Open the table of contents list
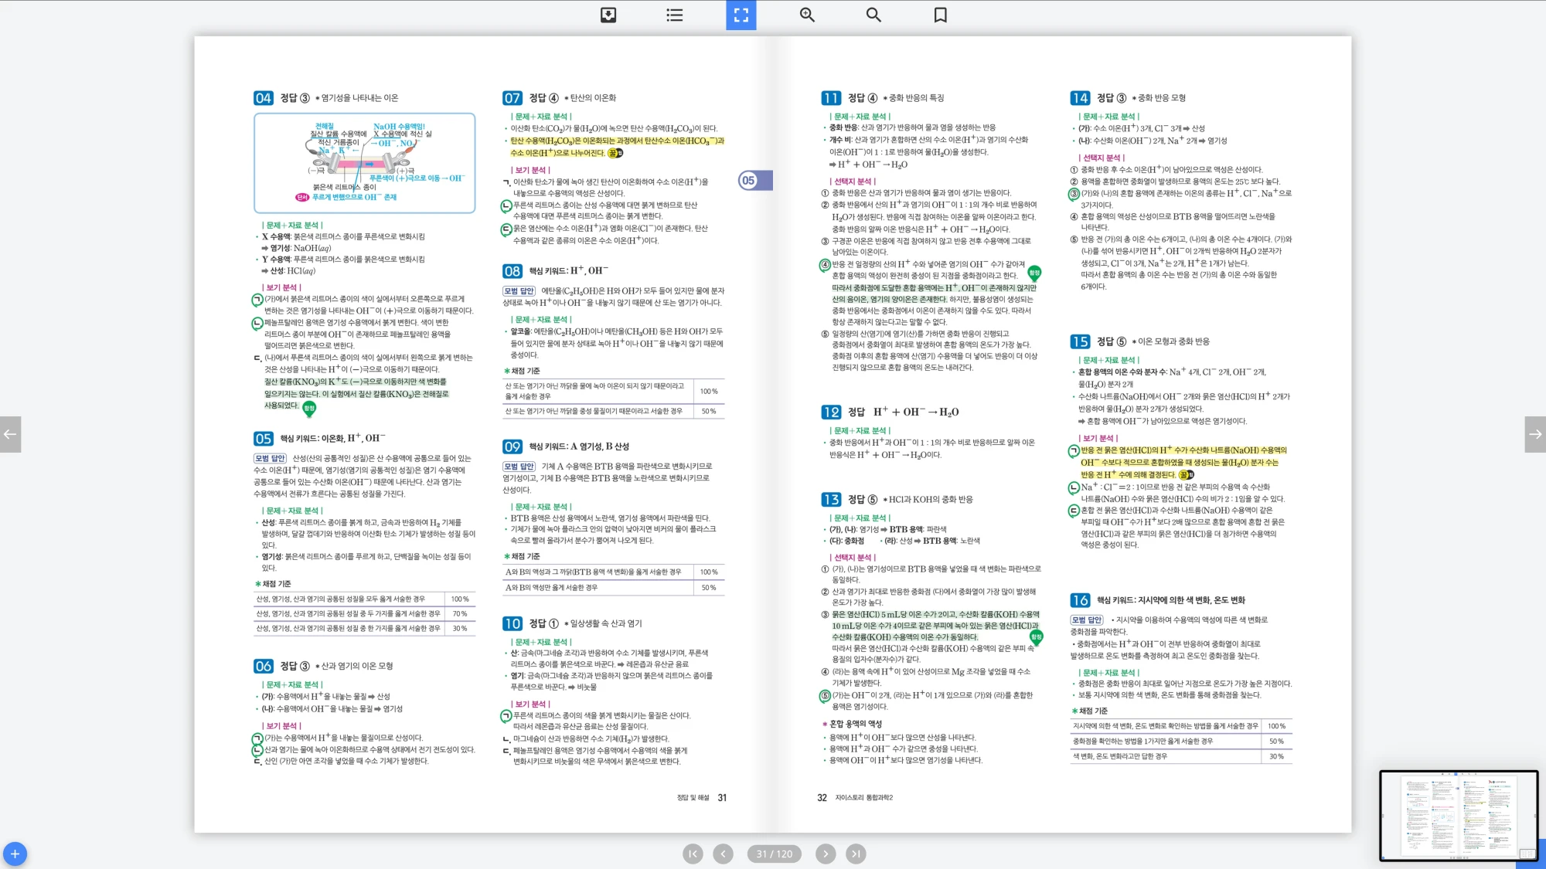 coord(674,15)
